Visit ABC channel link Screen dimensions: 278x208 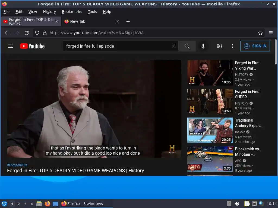[x=238, y=161]
